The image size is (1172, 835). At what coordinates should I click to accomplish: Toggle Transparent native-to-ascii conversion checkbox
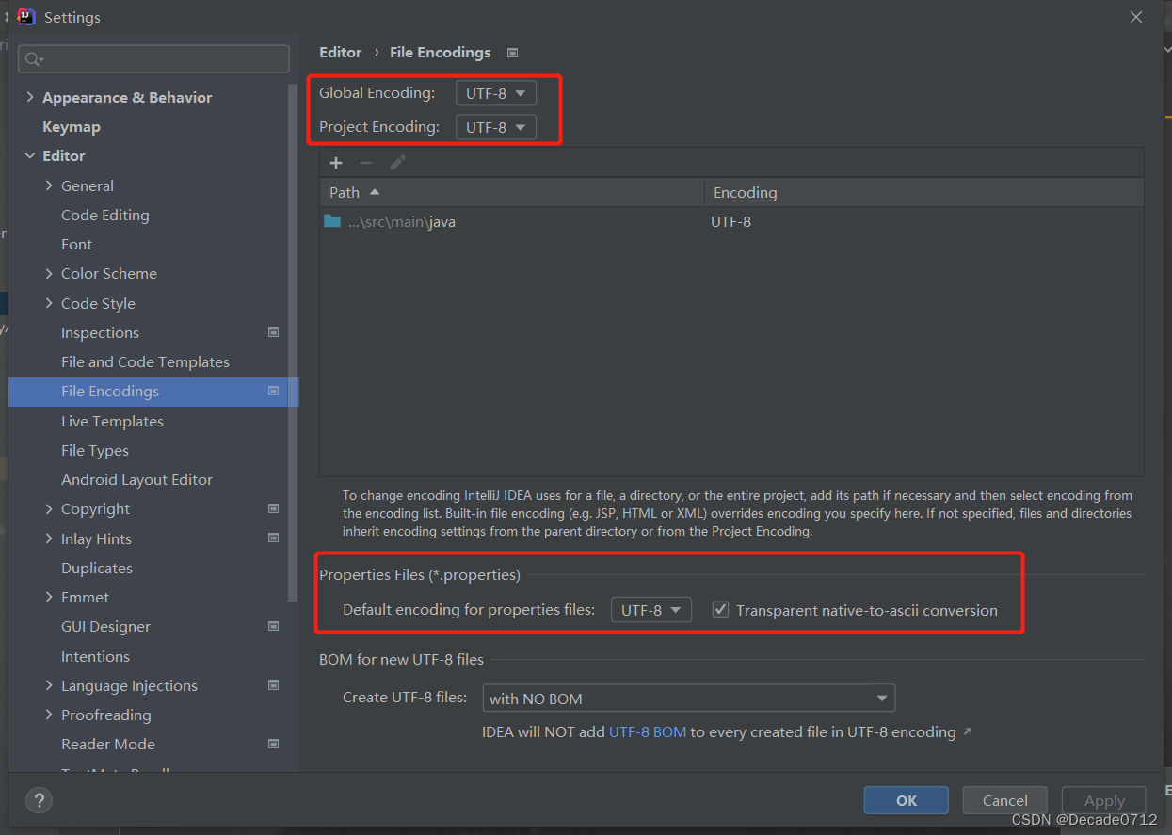721,610
